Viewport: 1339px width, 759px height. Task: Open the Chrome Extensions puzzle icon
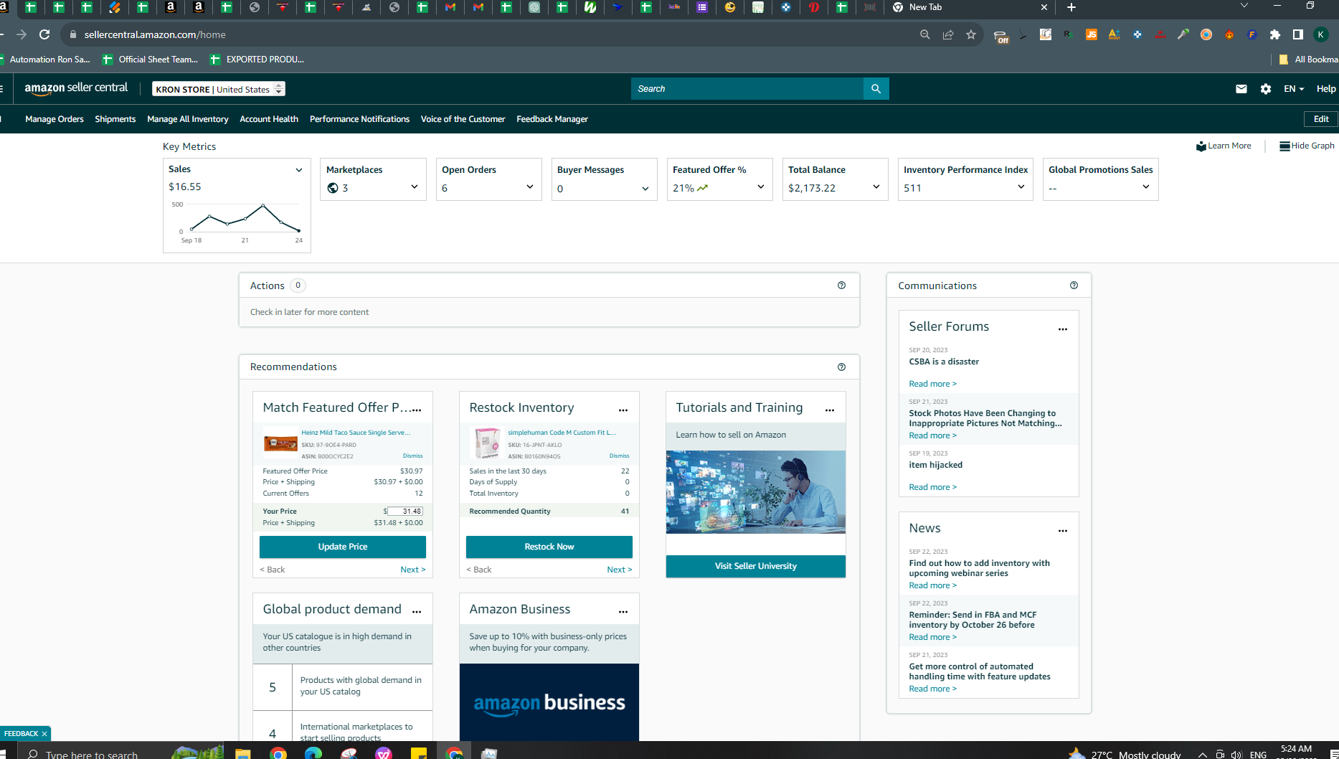pos(1275,34)
